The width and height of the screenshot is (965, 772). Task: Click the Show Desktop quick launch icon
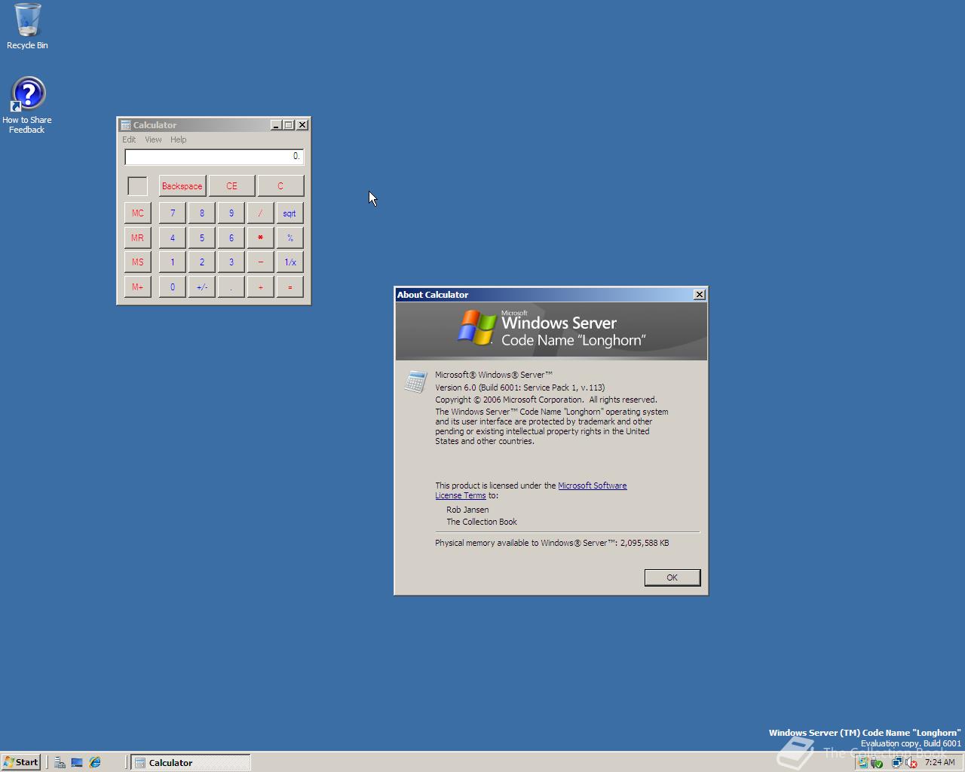pos(77,762)
